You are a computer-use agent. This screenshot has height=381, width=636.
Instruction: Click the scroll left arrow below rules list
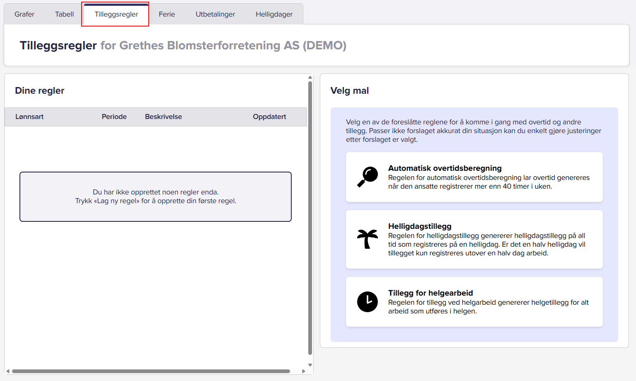tap(7, 371)
